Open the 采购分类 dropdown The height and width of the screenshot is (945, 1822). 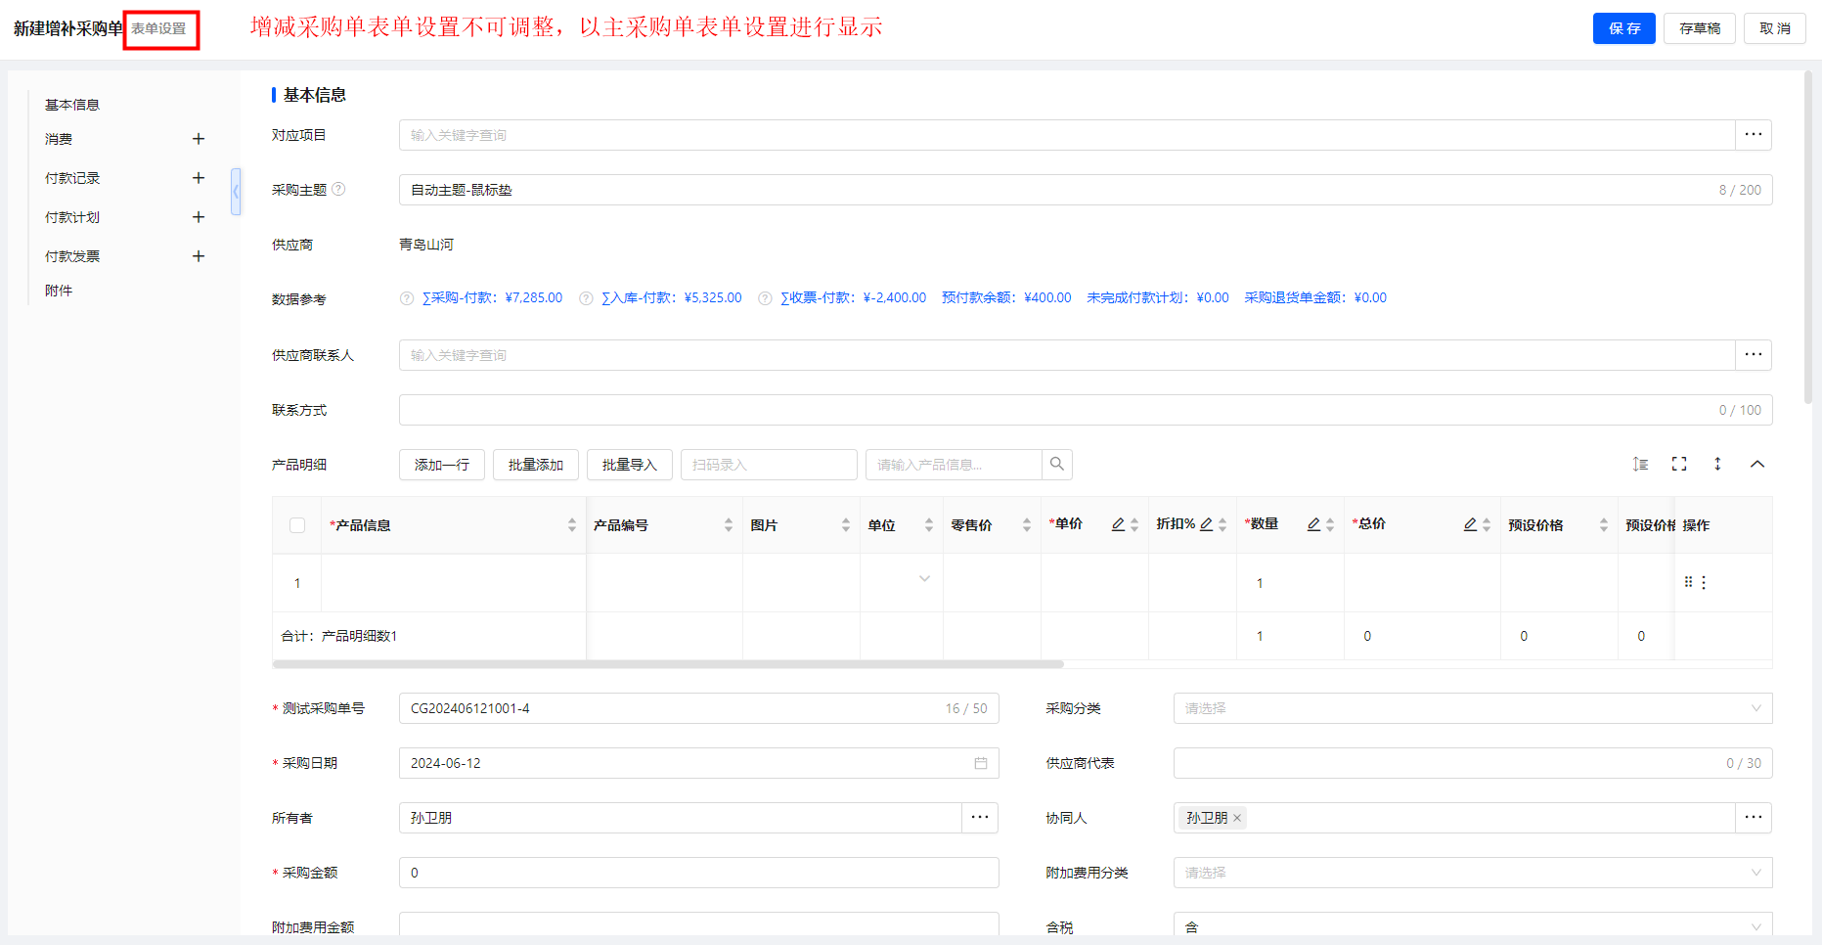(x=1473, y=708)
